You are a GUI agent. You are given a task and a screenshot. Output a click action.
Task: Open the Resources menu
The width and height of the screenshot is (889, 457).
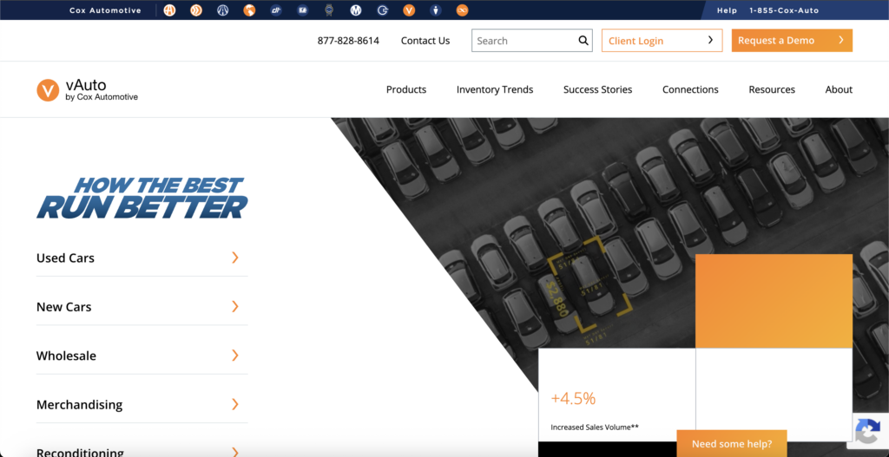point(772,89)
